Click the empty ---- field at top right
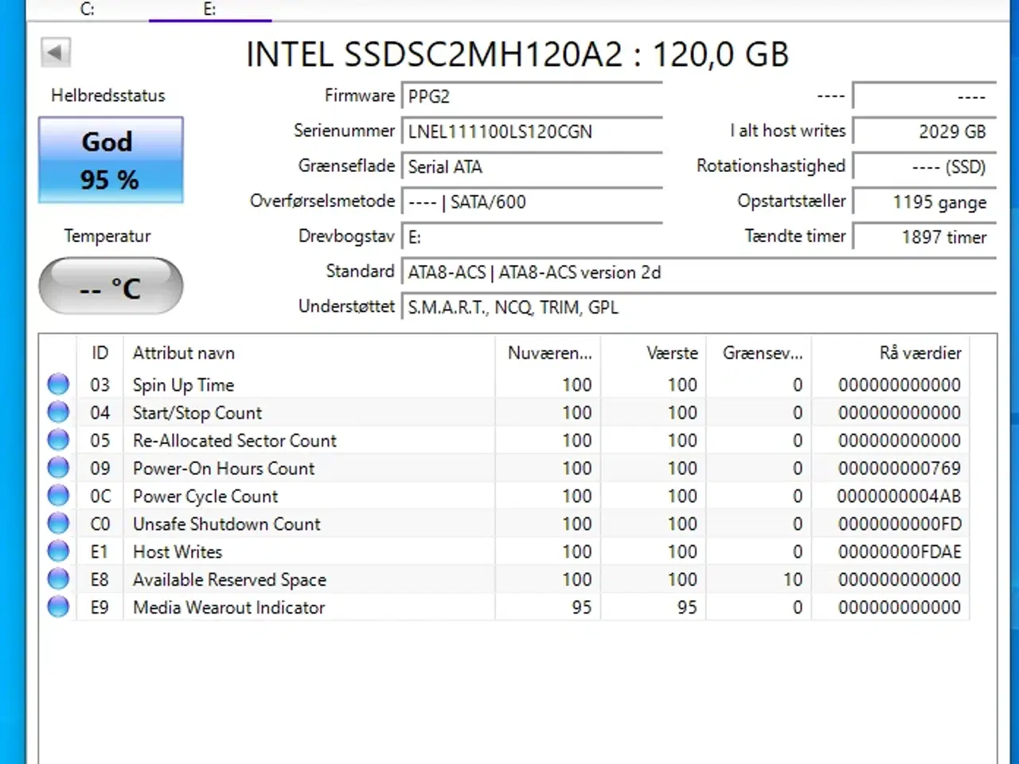 pos(924,96)
